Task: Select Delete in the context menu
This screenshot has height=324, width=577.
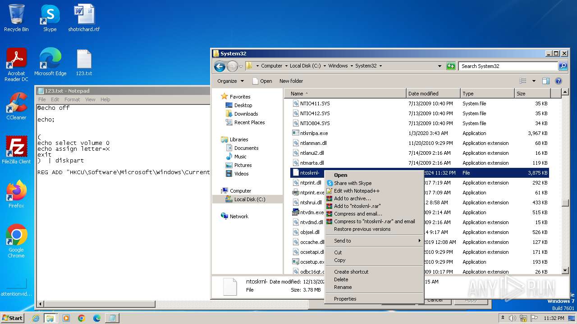Action: (x=374, y=279)
